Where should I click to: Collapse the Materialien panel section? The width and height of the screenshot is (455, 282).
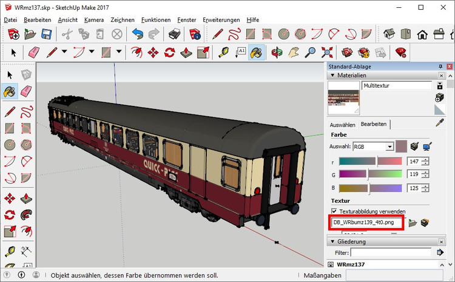point(331,76)
